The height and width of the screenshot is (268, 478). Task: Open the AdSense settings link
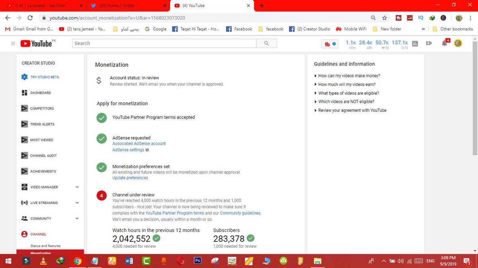click(x=128, y=150)
